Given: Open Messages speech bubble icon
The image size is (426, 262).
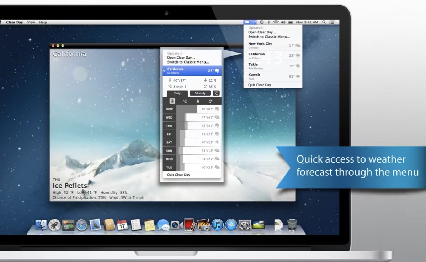Looking at the screenshot, I should pyautogui.click(x=163, y=225).
